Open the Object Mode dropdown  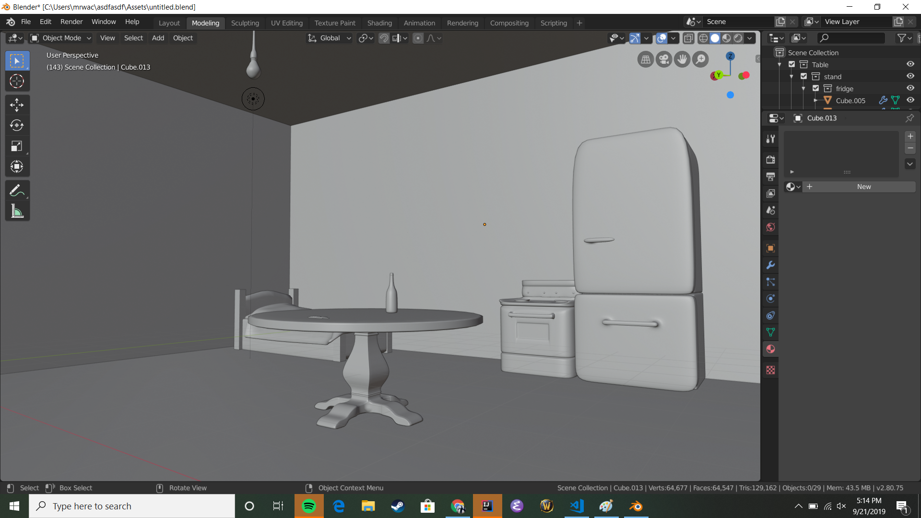tap(61, 38)
